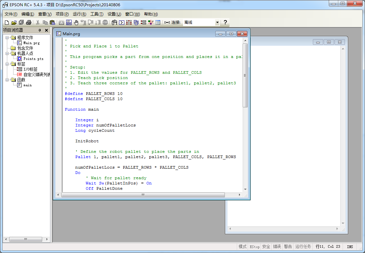Collapse the 函数 tree folder
This screenshot has height=253, width=365.
pos(7,80)
